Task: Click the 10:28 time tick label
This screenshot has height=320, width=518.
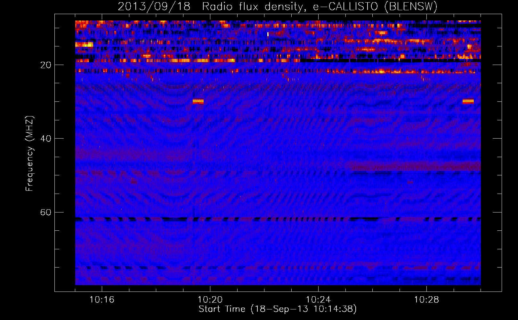Action: (426, 300)
